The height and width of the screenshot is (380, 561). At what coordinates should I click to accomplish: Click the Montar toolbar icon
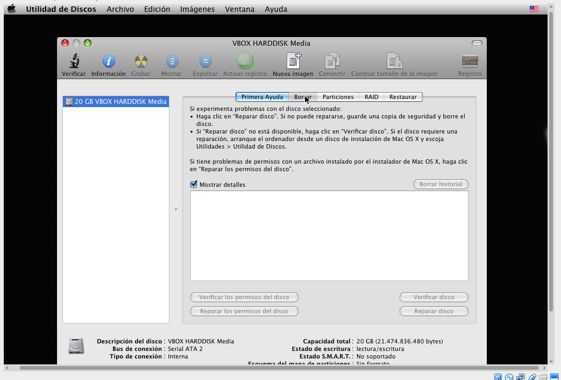click(x=172, y=61)
